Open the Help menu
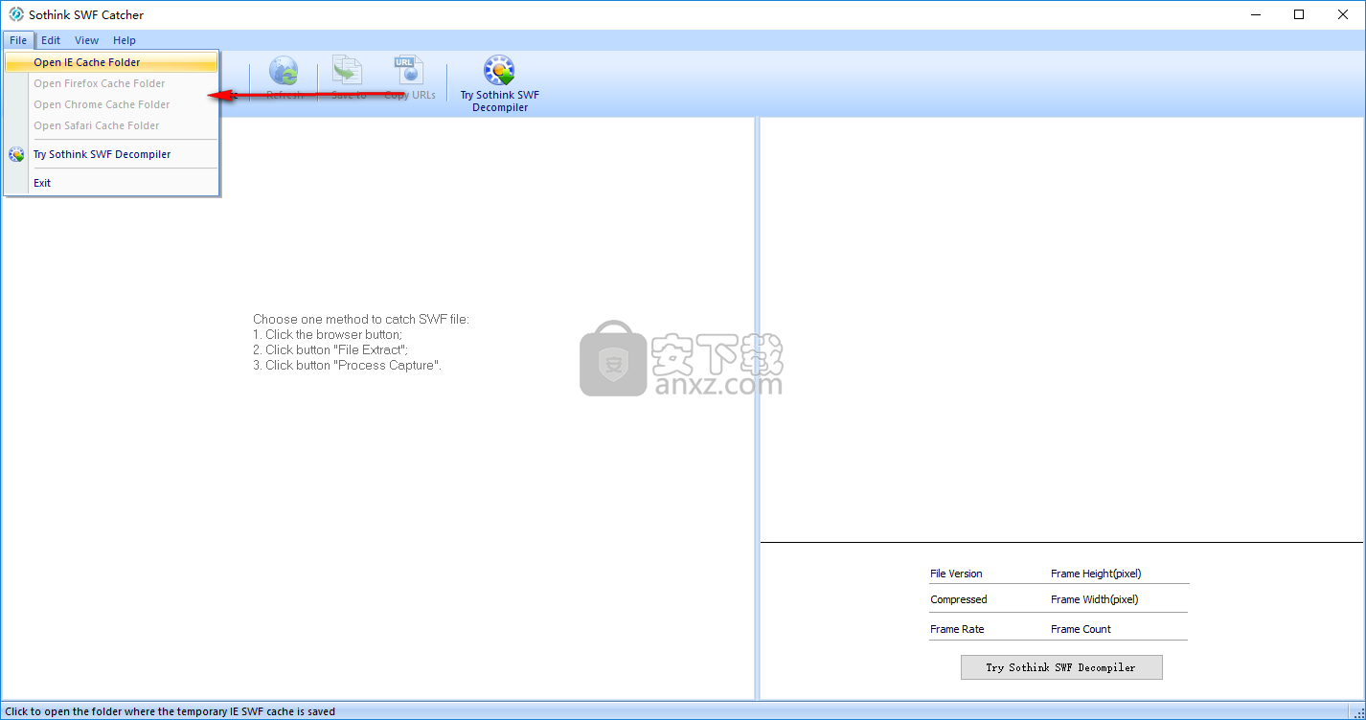1366x720 pixels. [x=125, y=40]
